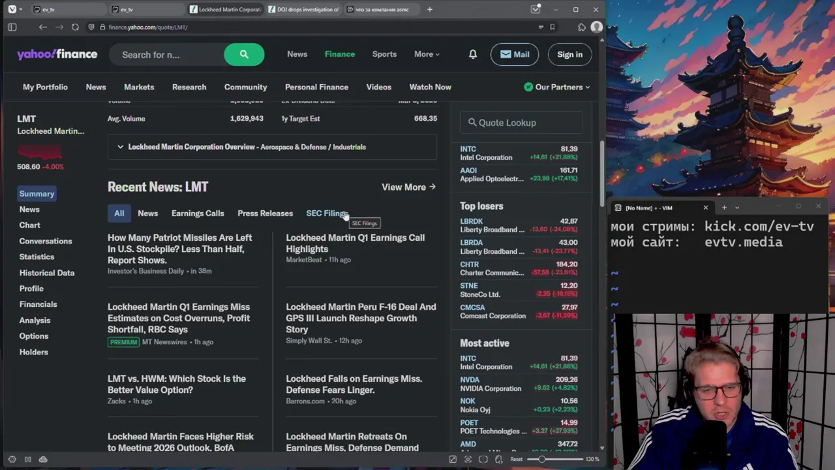Open Historical Data in left sidebar
Image resolution: width=835 pixels, height=470 pixels.
[x=47, y=273]
